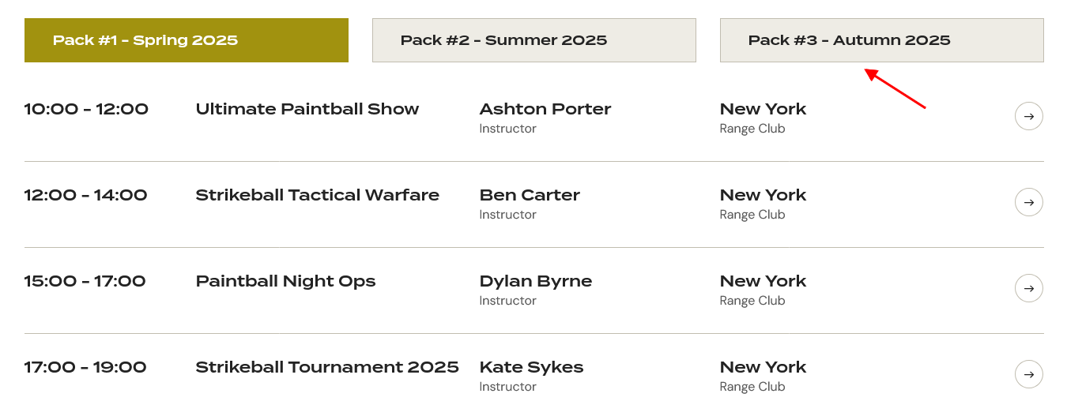Open instructor Ben Carter profile
The height and width of the screenshot is (416, 1067).
pos(530,195)
